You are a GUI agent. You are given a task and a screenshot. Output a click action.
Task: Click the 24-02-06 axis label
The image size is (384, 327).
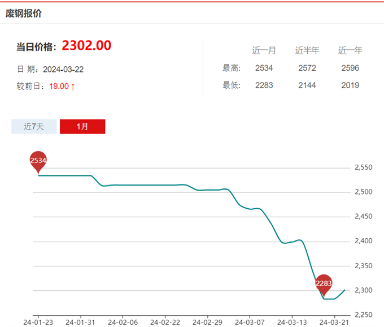click(x=123, y=322)
